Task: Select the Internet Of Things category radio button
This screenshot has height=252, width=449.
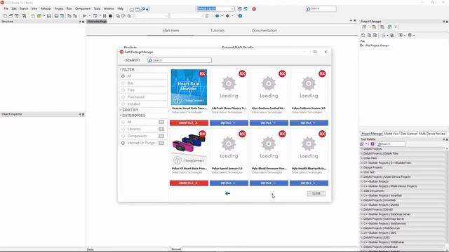Action: tap(123, 143)
